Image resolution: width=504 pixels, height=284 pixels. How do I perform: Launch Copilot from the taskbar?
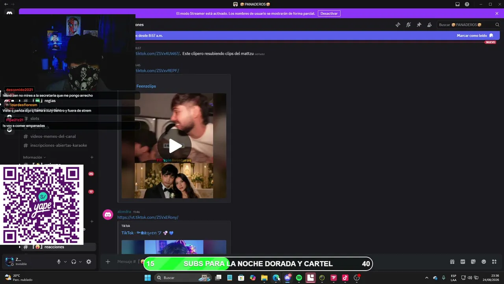(x=253, y=278)
